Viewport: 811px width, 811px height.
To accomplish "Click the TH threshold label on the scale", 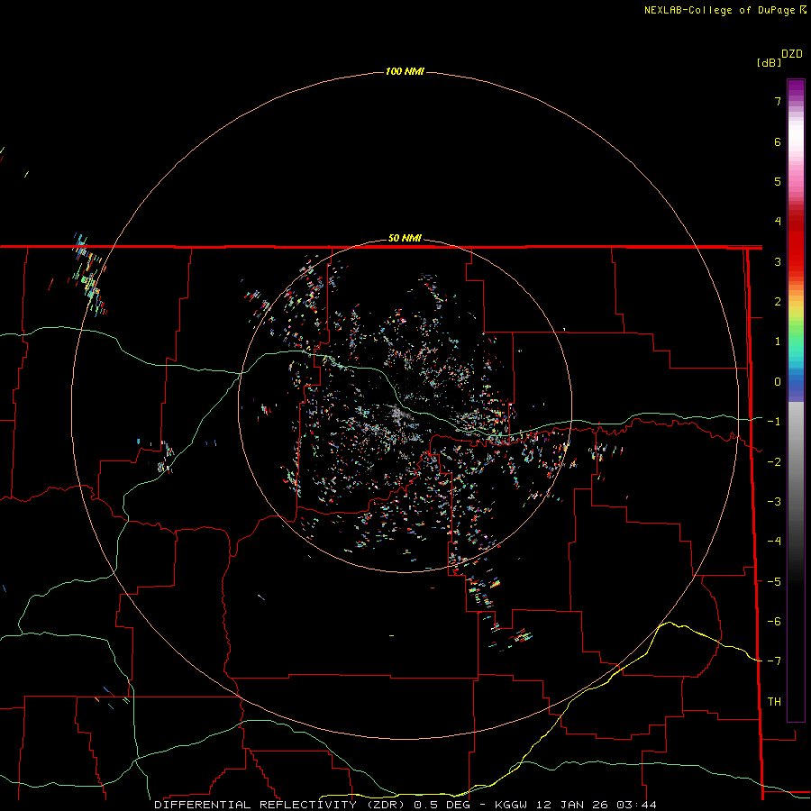I will point(774,702).
